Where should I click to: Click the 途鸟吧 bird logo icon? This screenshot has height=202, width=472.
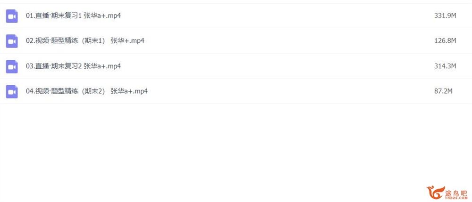436,192
